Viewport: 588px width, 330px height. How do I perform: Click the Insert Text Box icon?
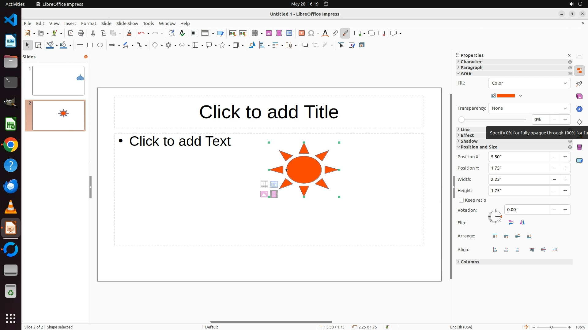click(x=301, y=33)
